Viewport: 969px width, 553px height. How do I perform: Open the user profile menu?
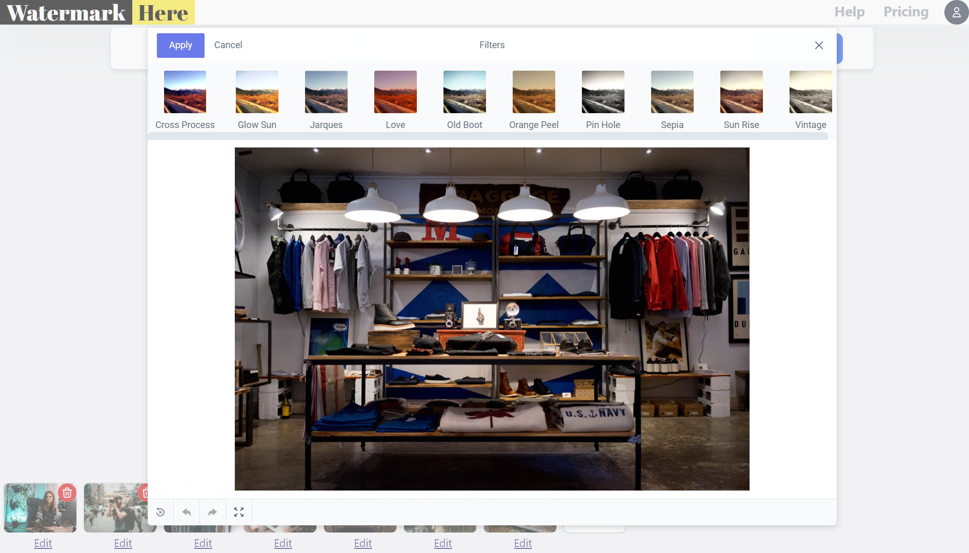[956, 12]
